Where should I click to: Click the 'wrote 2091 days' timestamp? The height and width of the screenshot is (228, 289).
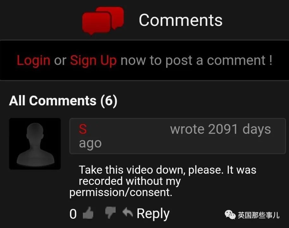coord(220,130)
